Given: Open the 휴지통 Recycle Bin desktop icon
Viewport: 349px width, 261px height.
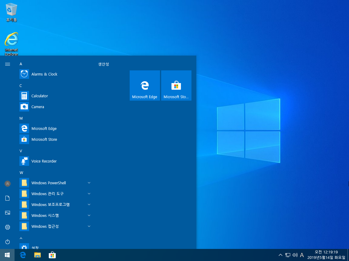Looking at the screenshot, I should tap(11, 12).
